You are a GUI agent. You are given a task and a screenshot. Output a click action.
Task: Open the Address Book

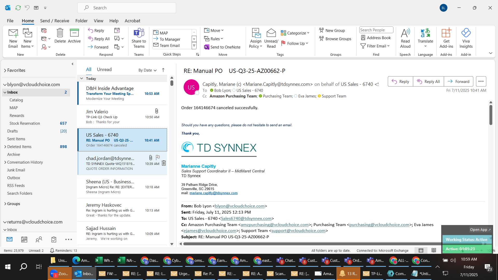point(376,38)
